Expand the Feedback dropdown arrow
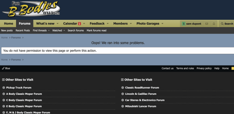This screenshot has height=114, width=234. click(108, 24)
